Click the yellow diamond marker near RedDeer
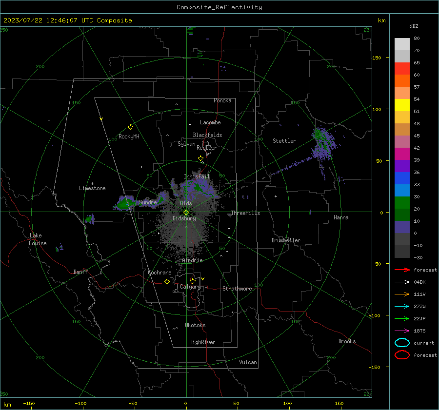 [x=200, y=158]
